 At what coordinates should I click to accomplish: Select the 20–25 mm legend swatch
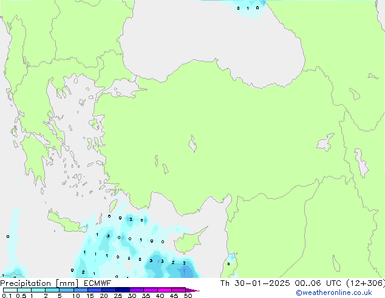[x=109, y=290]
